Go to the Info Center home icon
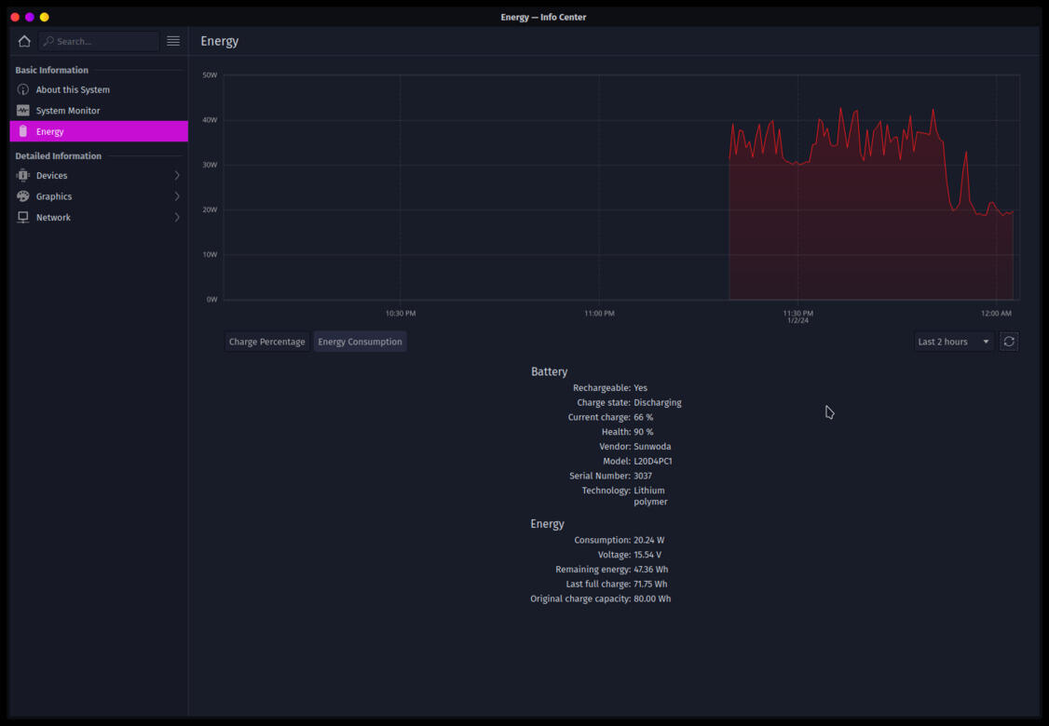Screen dimensions: 1049x726 [x=24, y=41]
